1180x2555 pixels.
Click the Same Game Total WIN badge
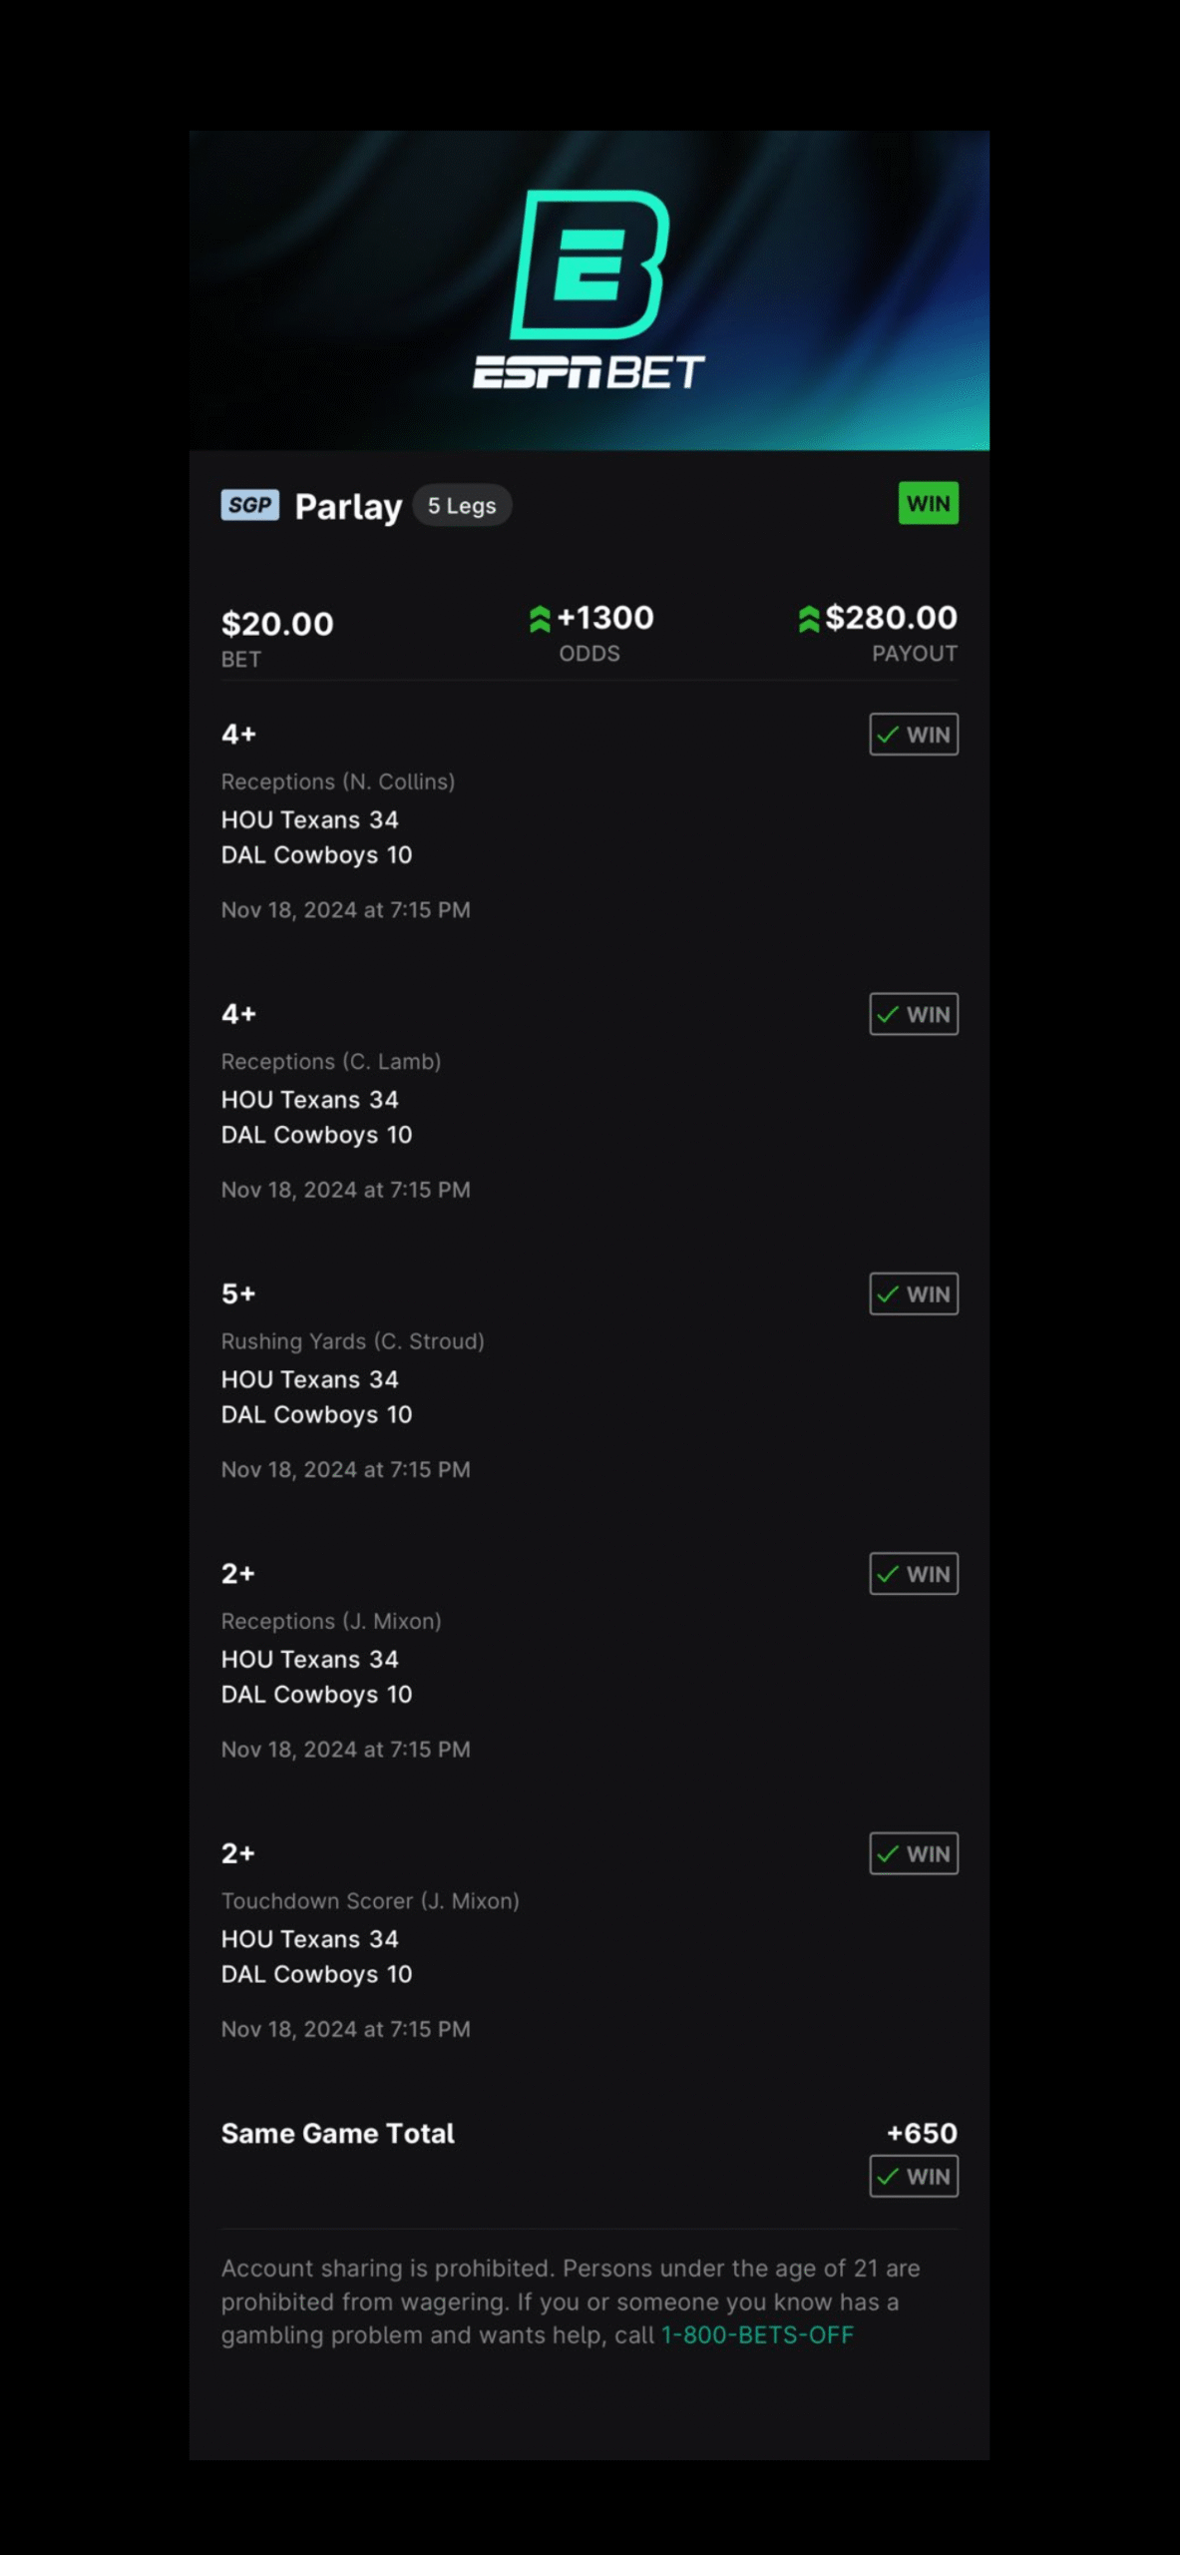pos(914,2176)
